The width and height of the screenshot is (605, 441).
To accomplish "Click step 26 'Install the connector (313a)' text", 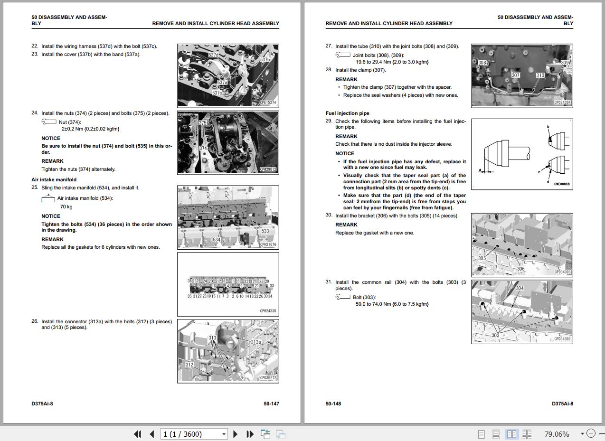I will [x=106, y=324].
